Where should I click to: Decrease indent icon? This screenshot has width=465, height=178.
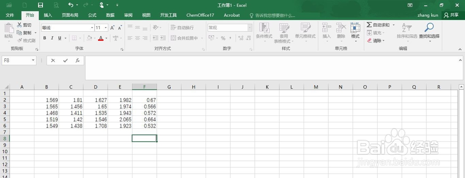click(x=155, y=38)
